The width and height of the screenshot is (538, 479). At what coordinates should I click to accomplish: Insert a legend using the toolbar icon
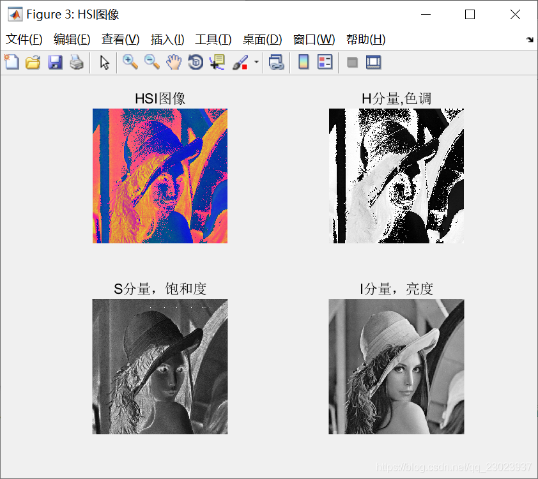point(325,63)
